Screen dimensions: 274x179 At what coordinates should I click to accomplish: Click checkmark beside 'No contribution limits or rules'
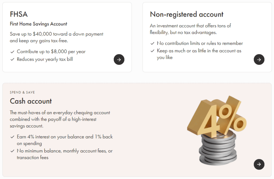[153, 43]
